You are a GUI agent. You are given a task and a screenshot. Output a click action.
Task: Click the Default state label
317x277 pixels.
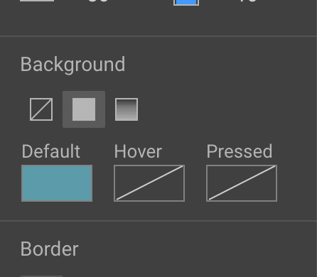[51, 151]
